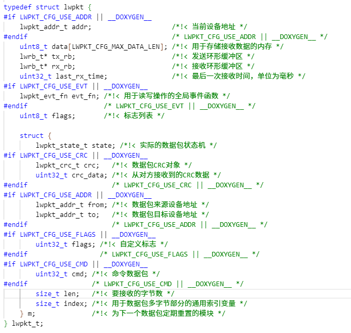Click 'lwpkt_evt_fn evt_fn;' declaration

(x=59, y=96)
